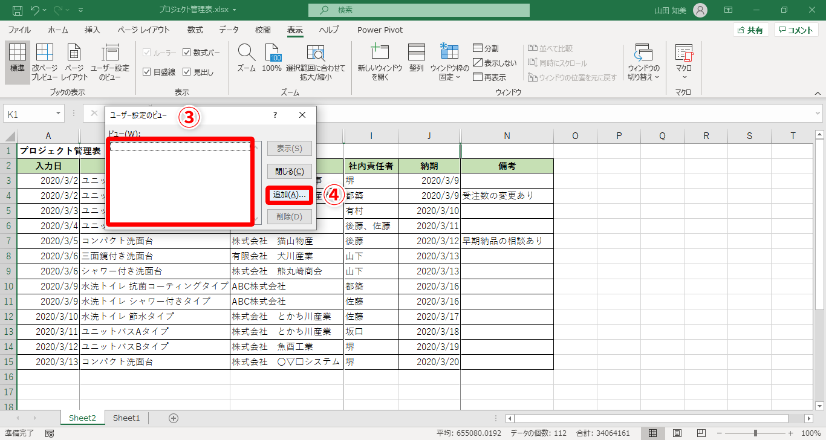Click the zoom slider handle in the status bar
The width and height of the screenshot is (826, 440).
click(755, 433)
